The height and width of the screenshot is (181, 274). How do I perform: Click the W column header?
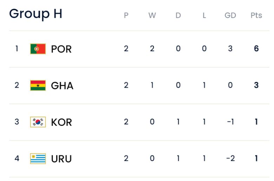tap(152, 16)
